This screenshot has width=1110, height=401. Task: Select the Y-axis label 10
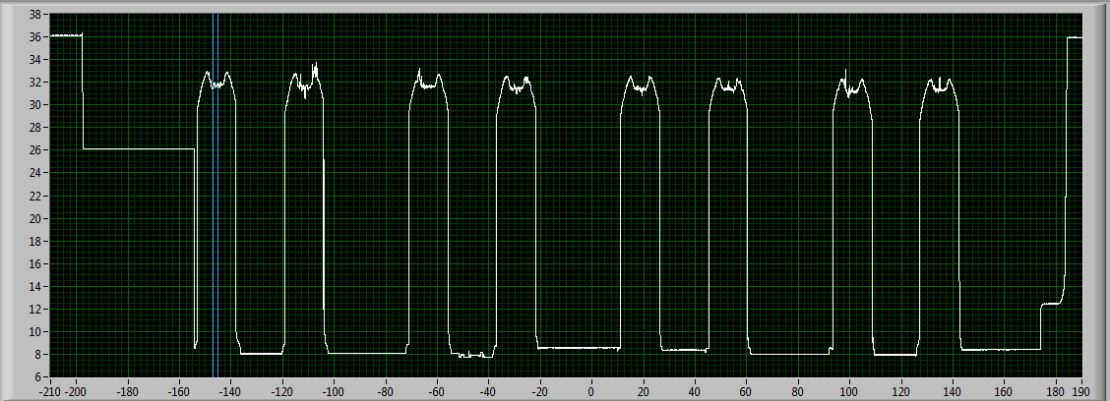coord(36,331)
